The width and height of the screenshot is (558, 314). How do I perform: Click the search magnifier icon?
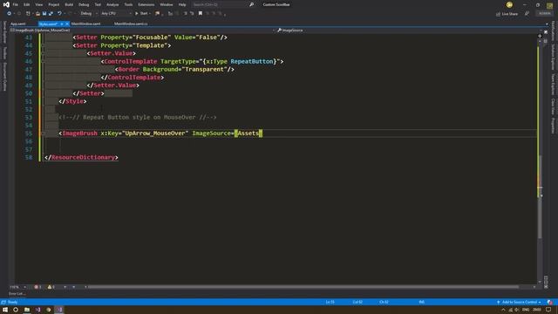252,4
